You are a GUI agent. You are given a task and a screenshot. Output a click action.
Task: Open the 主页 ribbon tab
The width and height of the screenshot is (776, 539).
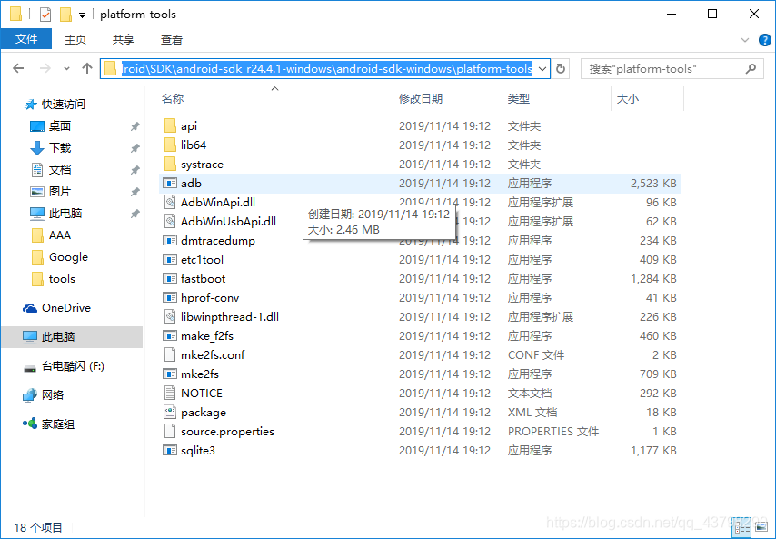coord(75,40)
